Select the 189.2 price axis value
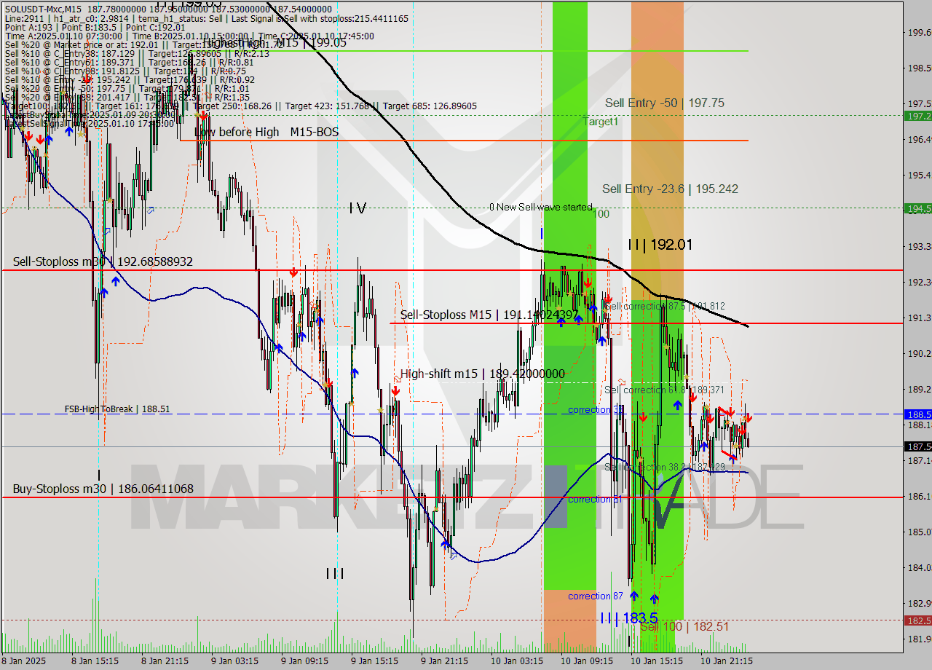Image resolution: width=932 pixels, height=670 pixels. pyautogui.click(x=919, y=389)
